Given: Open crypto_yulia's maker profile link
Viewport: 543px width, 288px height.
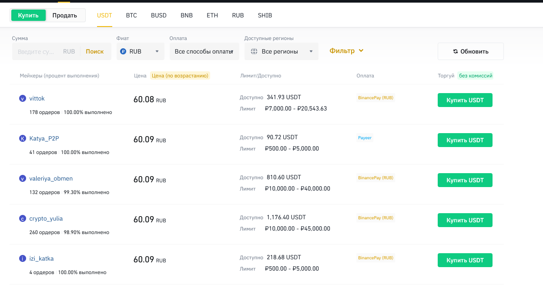Looking at the screenshot, I should [x=46, y=219].
